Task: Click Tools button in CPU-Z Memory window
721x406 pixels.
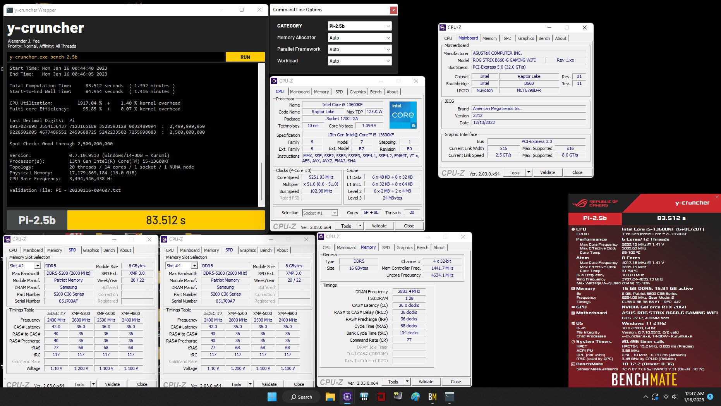Action: click(x=393, y=382)
